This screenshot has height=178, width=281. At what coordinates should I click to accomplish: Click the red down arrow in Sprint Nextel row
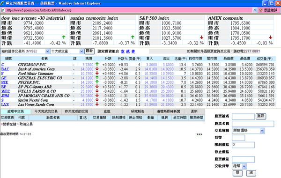pos(97,99)
